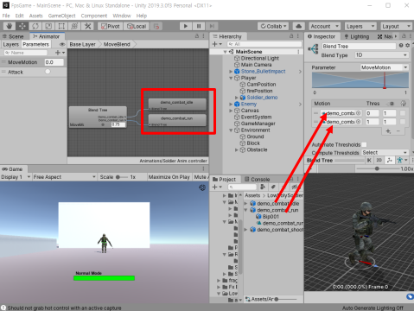The height and width of the screenshot is (311, 414).
Task: Click the Step frame button
Action: [x=212, y=26]
